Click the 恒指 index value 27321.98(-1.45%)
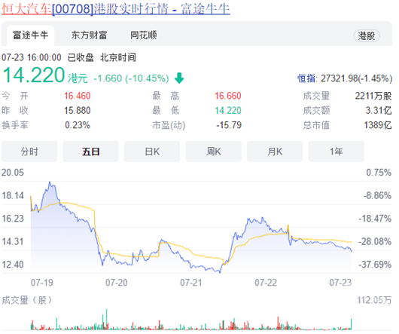The width and height of the screenshot is (399, 334). pos(356,78)
